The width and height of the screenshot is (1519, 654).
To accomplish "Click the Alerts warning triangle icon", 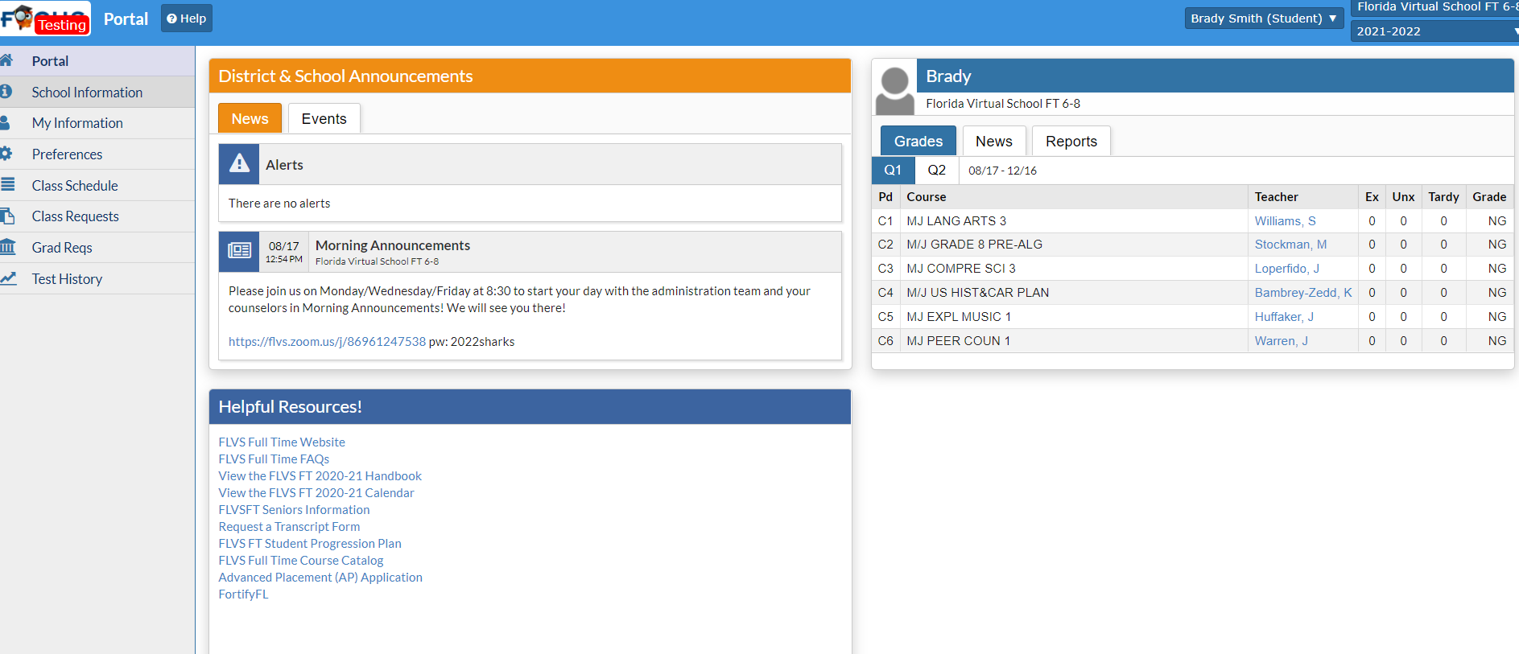I will coord(239,164).
